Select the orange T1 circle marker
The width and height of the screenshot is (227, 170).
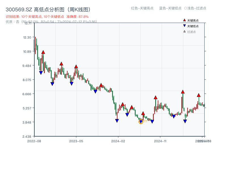click(141, 122)
